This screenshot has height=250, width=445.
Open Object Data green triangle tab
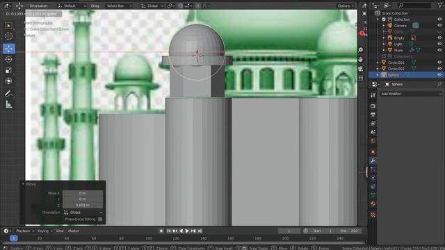click(373, 195)
